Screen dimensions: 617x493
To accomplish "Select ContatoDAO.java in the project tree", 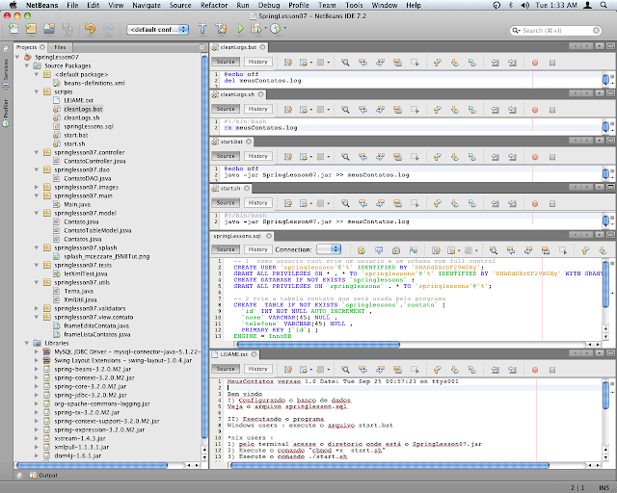I will click(87, 178).
